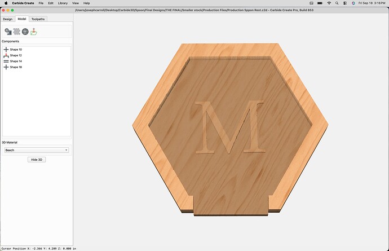
Task: Open the 3D Material dropdown showing Beech
Action: tap(37, 150)
